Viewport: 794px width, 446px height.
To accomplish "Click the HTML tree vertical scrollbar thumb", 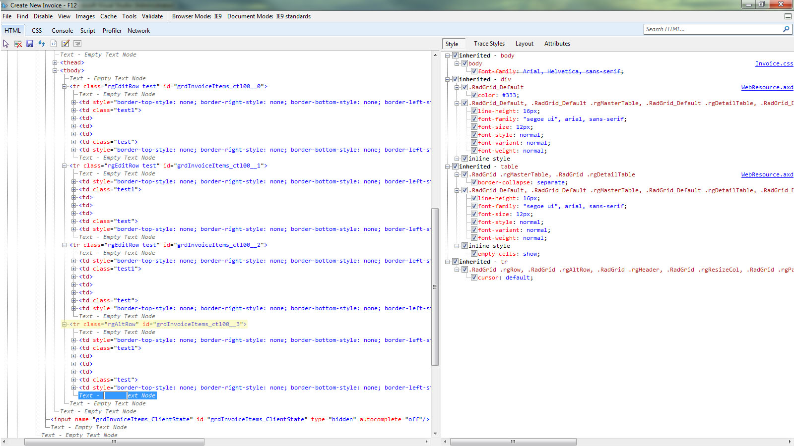I will pyautogui.click(x=435, y=286).
